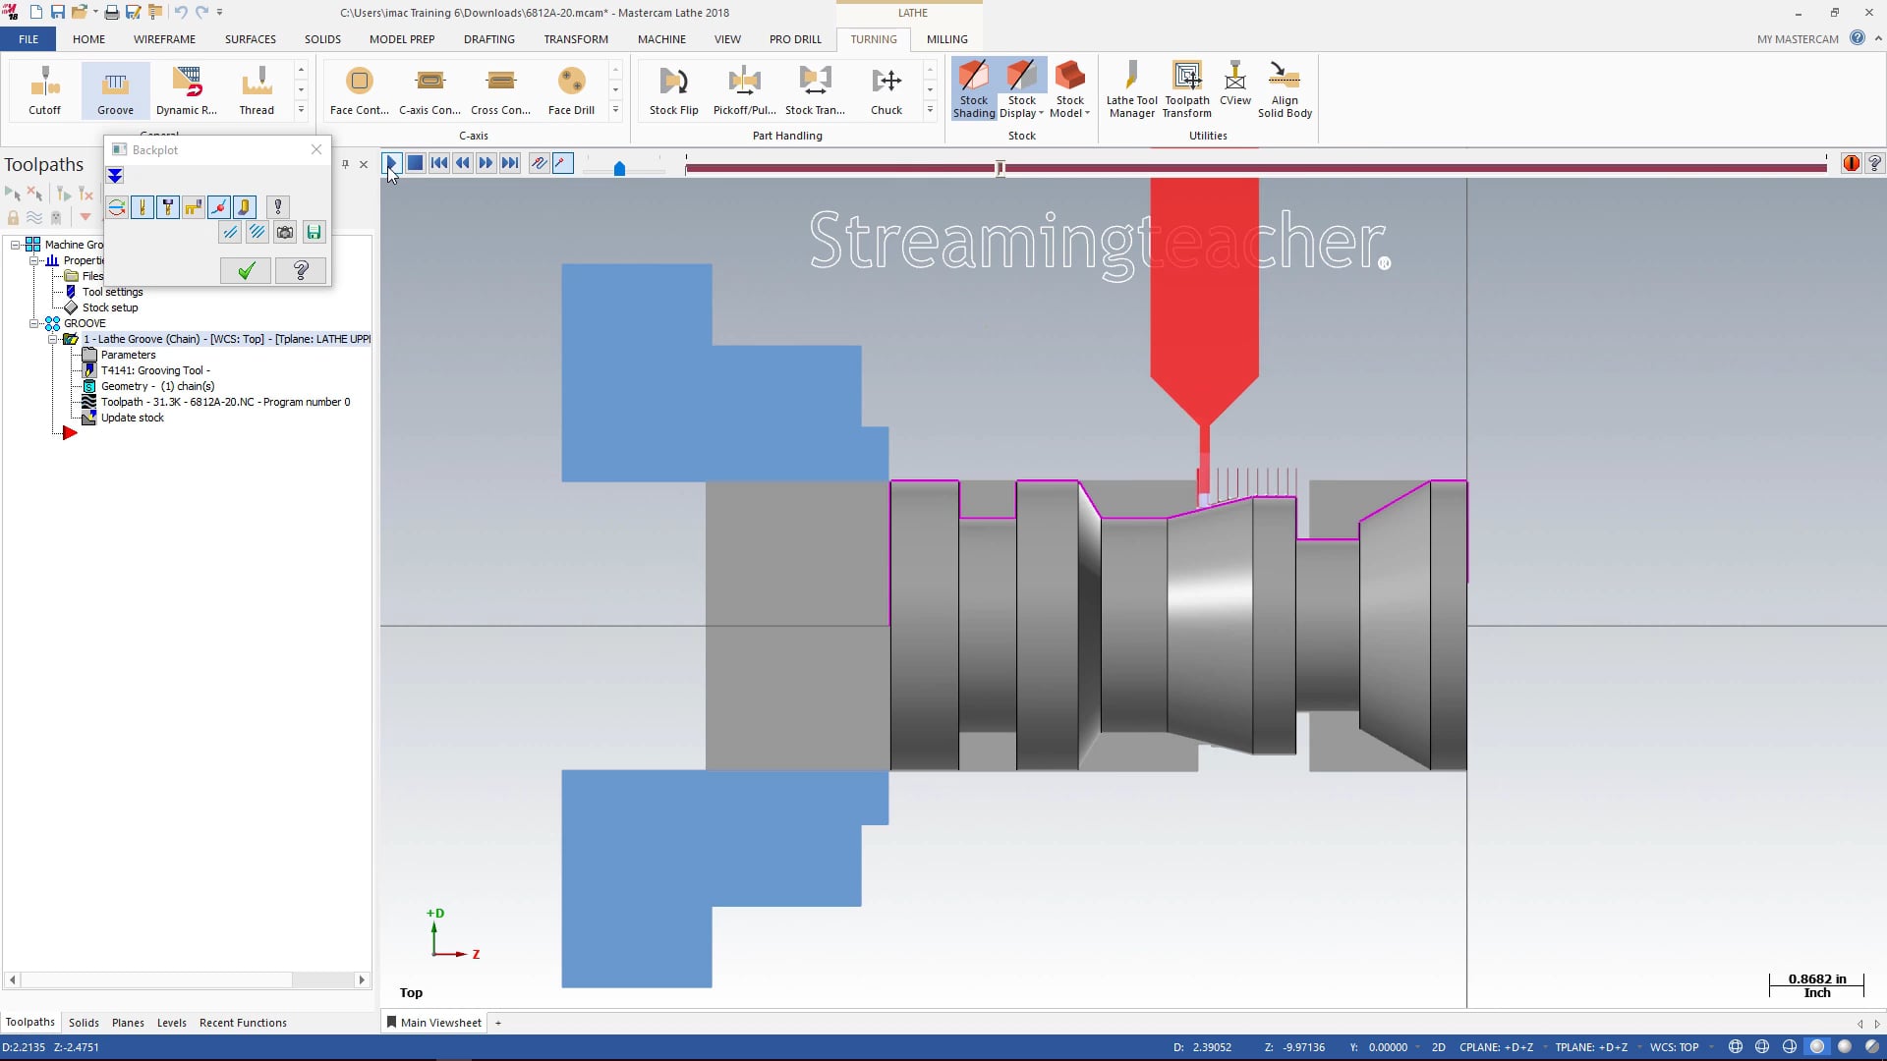This screenshot has width=1887, height=1061.
Task: Open the FILE menu
Action: [29, 39]
